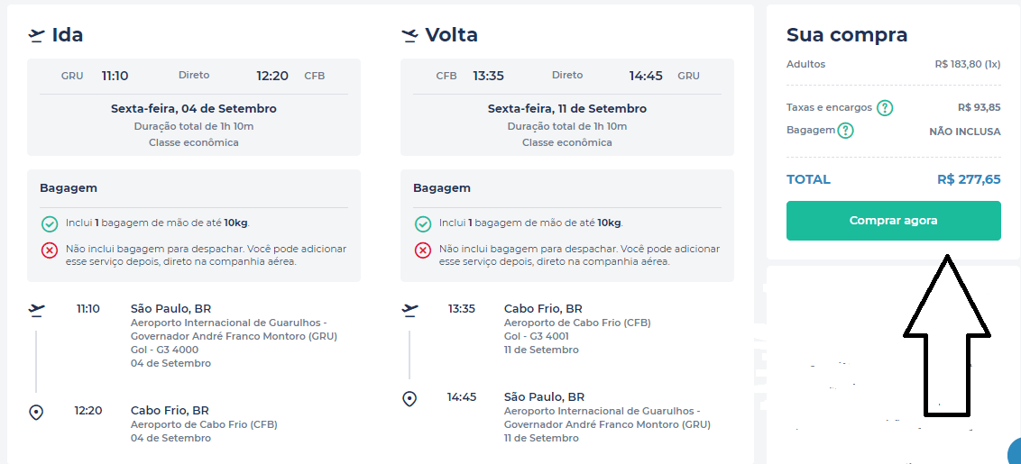This screenshot has width=1021, height=464.
Task: Click red X icon in Volta baggage
Action: (x=423, y=250)
